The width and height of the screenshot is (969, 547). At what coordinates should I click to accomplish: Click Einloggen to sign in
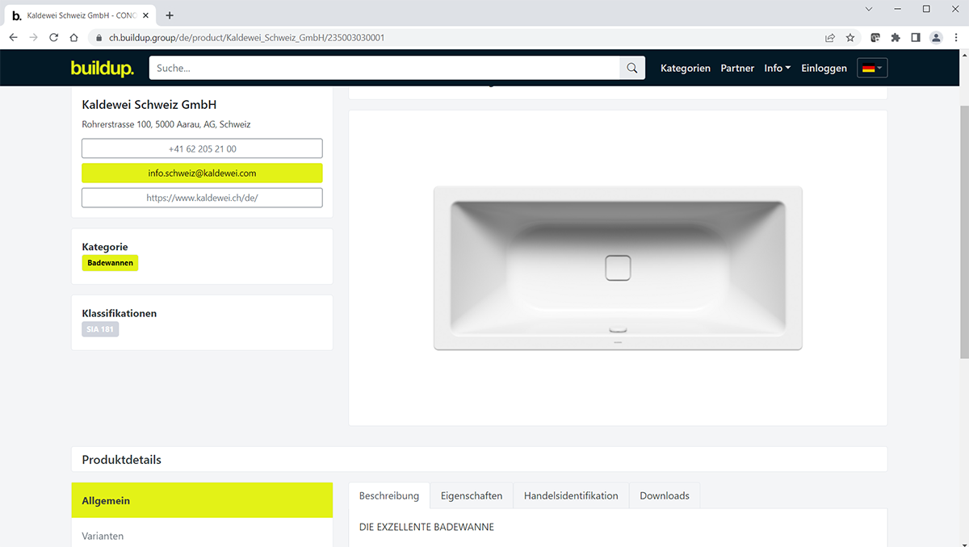824,69
